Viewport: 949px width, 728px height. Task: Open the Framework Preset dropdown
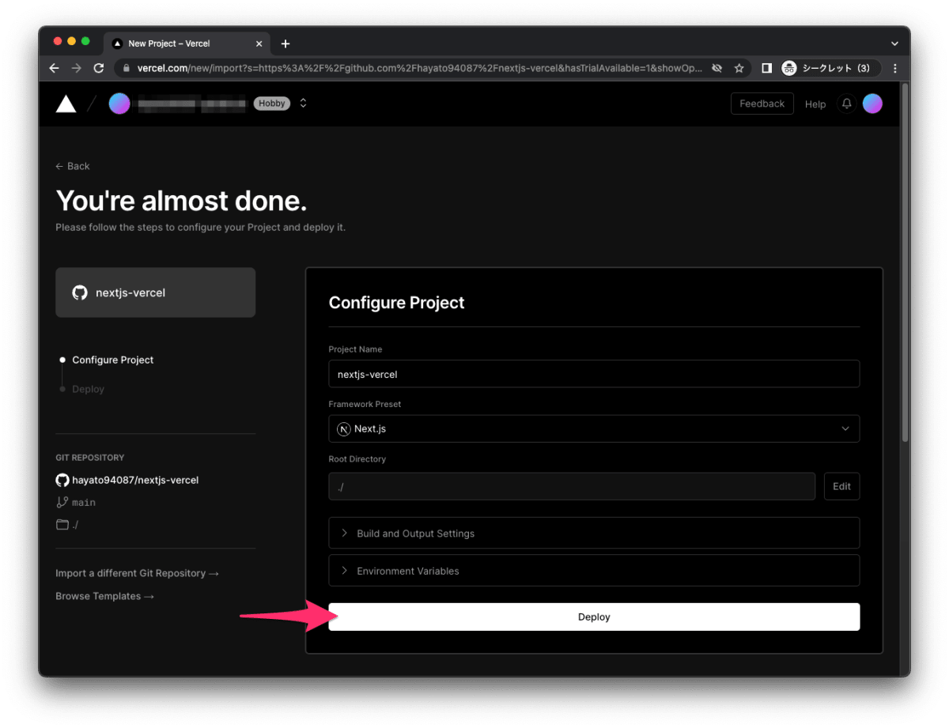click(x=594, y=428)
